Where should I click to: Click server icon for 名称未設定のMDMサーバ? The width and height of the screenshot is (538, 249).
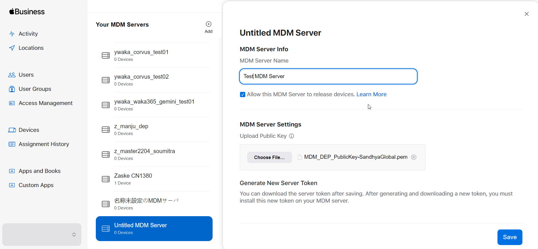pyautogui.click(x=106, y=204)
